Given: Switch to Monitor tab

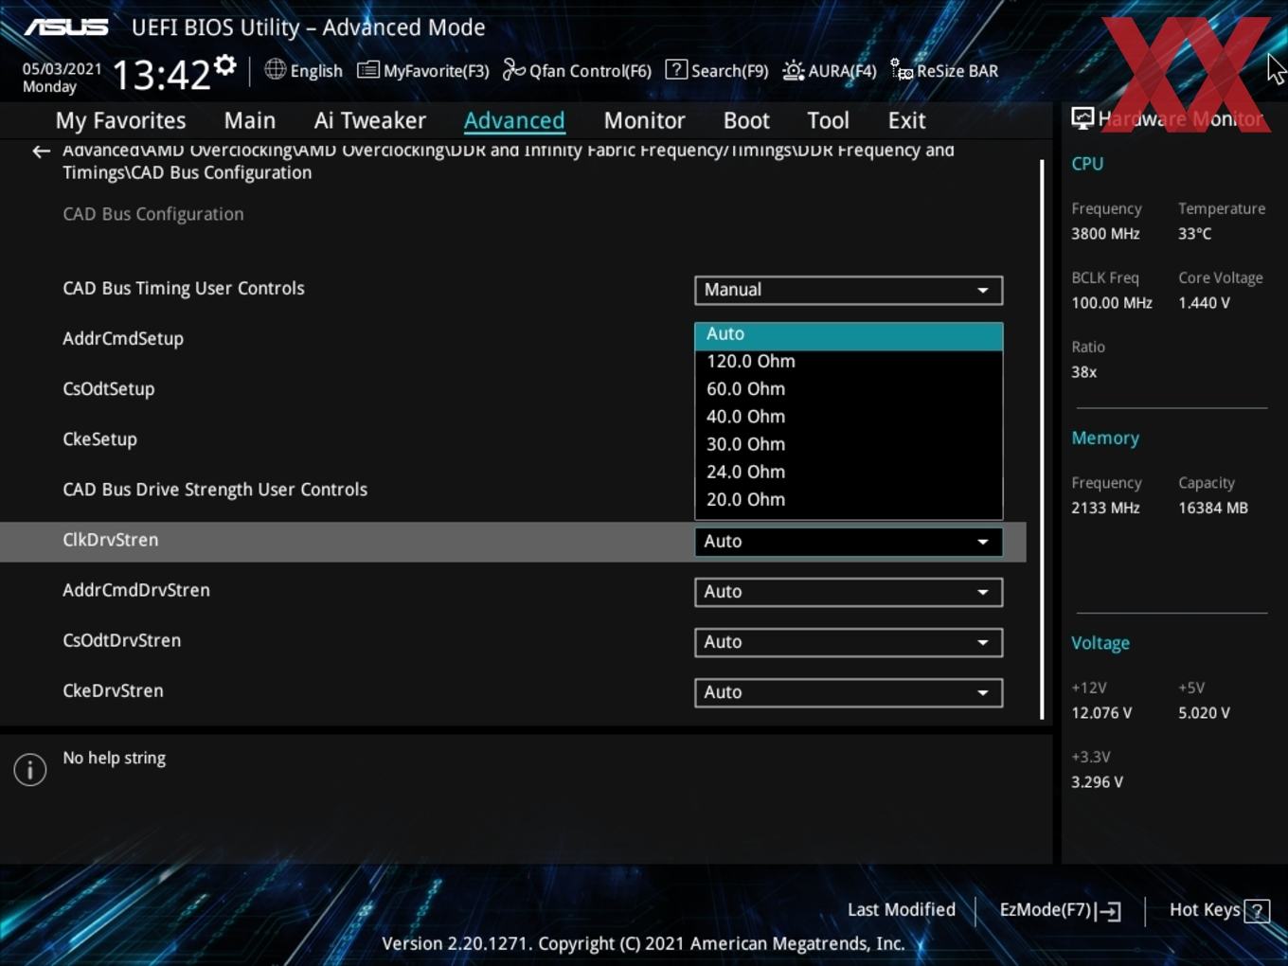Looking at the screenshot, I should click(x=644, y=121).
